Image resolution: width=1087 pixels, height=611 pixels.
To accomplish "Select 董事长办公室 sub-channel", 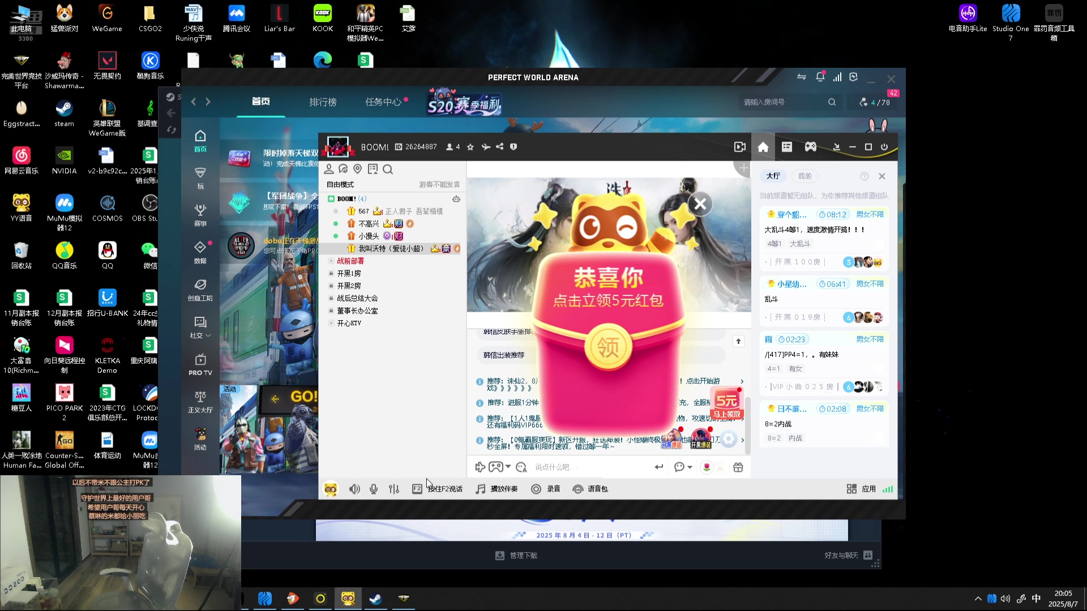I will 357,311.
